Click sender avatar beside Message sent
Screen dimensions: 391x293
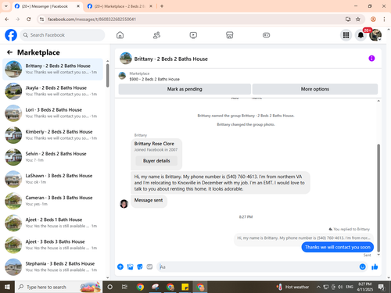click(x=124, y=204)
